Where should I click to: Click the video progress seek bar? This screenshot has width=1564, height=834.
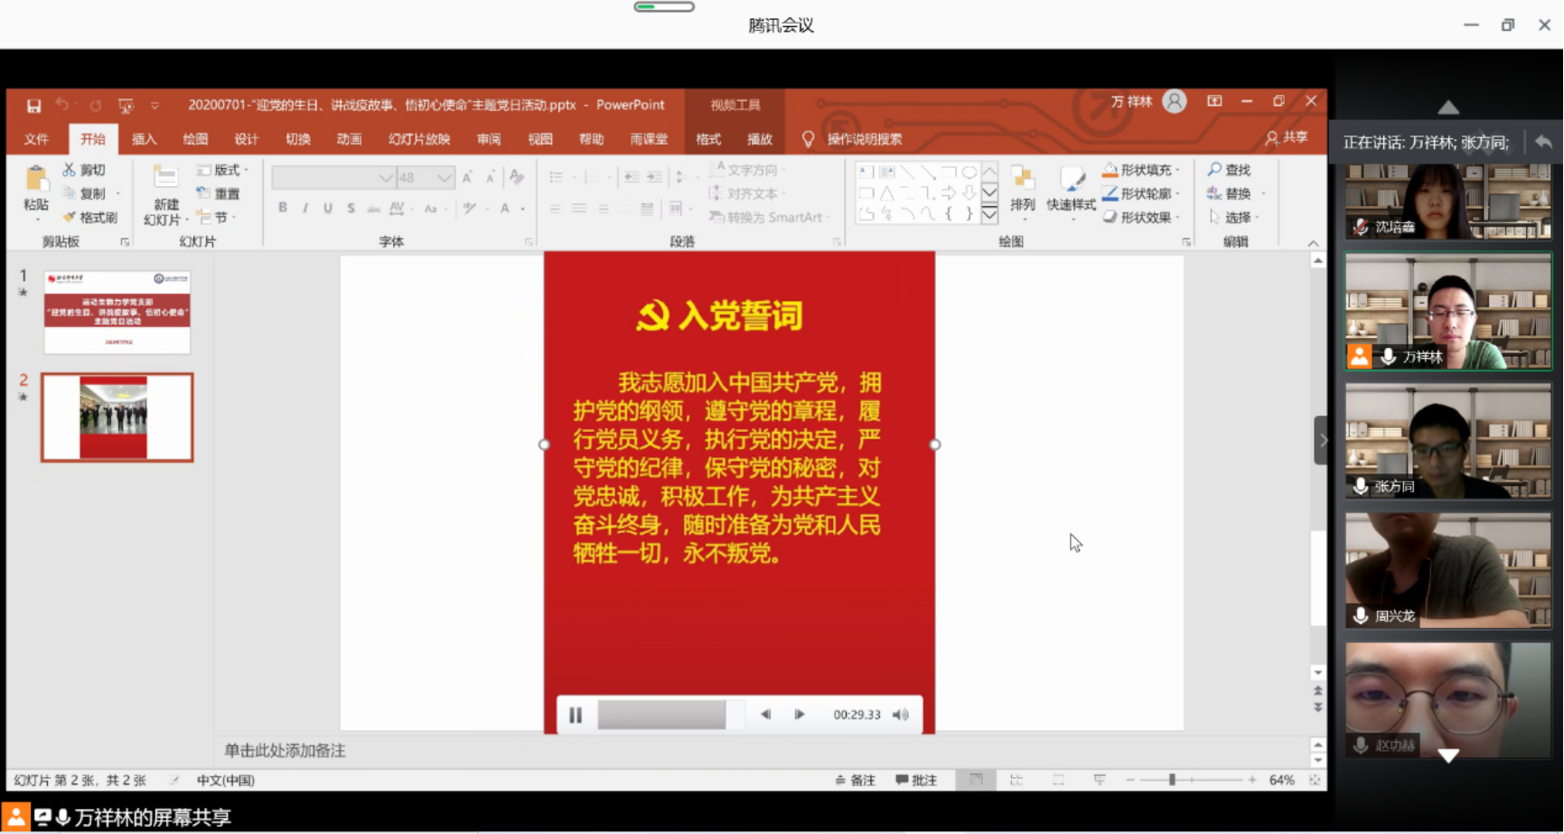click(x=670, y=715)
